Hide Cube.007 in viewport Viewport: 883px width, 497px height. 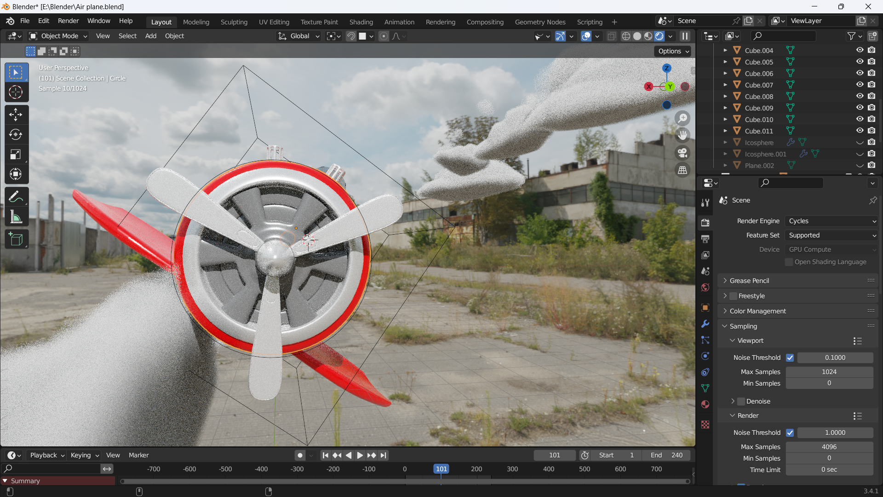click(860, 85)
